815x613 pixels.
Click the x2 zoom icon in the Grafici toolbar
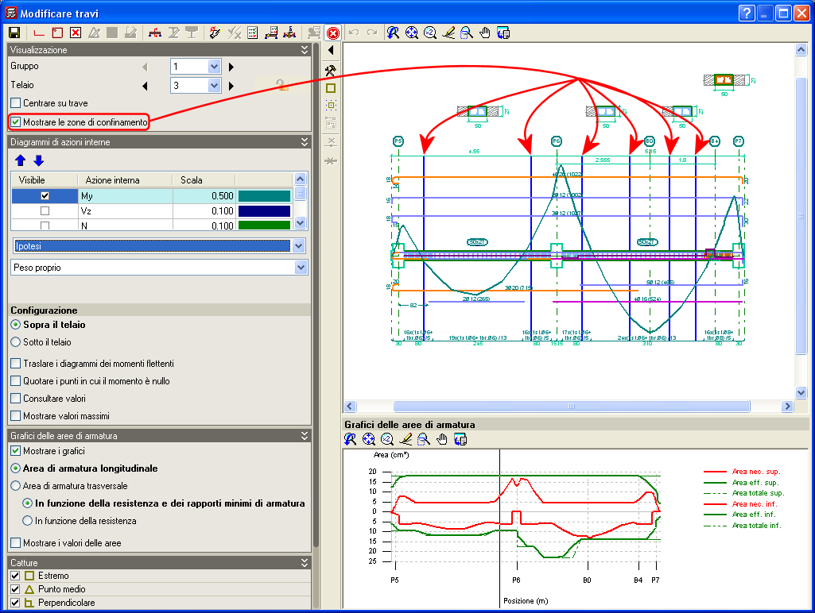pyautogui.click(x=386, y=440)
